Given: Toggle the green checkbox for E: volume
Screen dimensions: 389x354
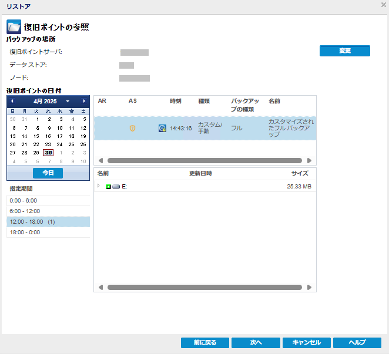Looking at the screenshot, I should [x=108, y=187].
